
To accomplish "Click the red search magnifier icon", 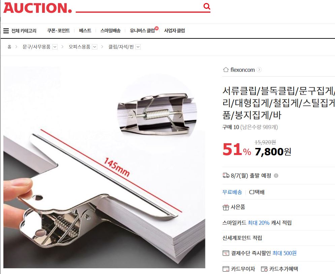I will pos(207,6).
